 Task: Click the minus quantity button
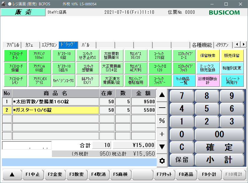tap(162, 108)
